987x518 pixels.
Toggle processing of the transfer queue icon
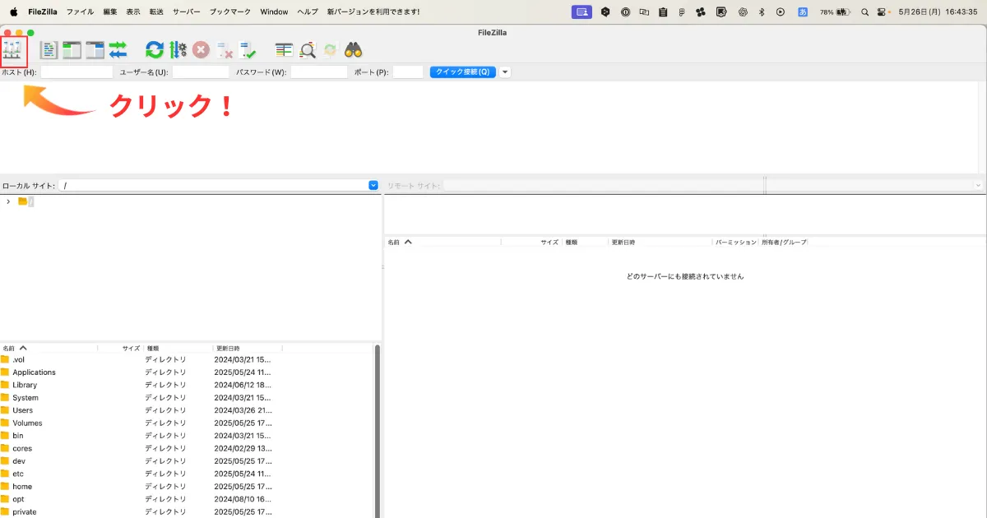(x=178, y=50)
